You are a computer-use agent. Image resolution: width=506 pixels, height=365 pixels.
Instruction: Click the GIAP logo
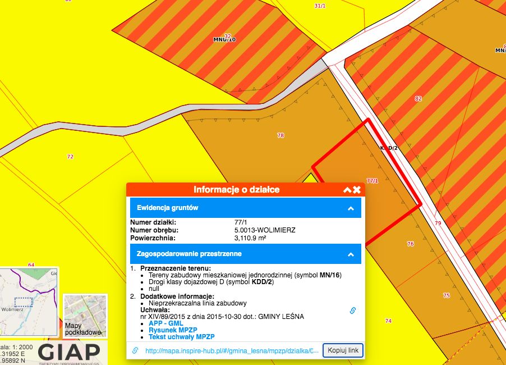[x=69, y=353]
